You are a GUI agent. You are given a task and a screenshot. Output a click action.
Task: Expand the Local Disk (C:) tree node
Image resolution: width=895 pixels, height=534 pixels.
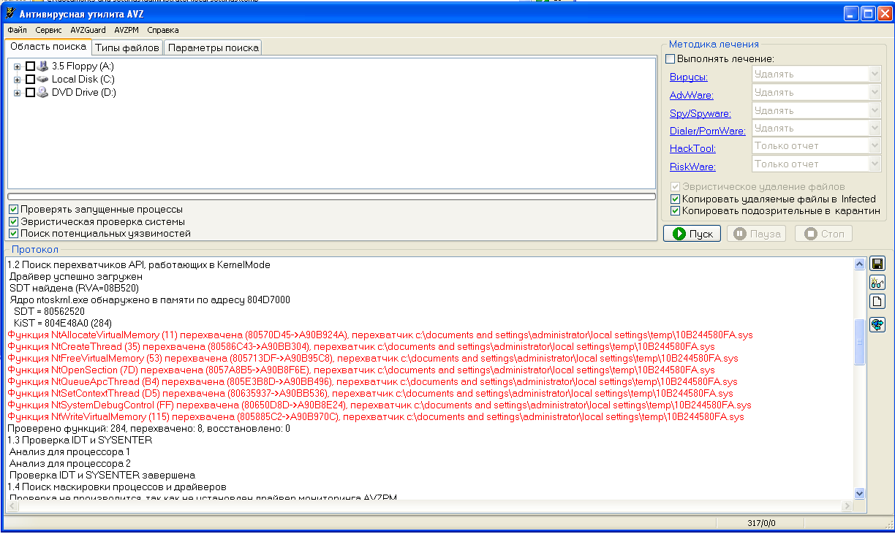[x=17, y=80]
